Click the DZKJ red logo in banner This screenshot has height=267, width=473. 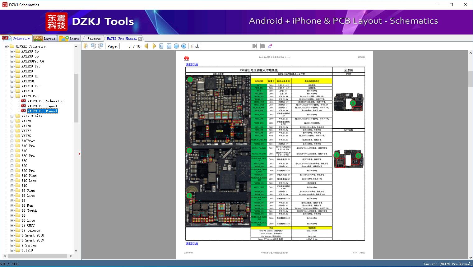pos(57,22)
